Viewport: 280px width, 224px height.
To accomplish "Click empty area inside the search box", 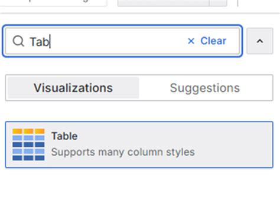I will tap(118, 41).
